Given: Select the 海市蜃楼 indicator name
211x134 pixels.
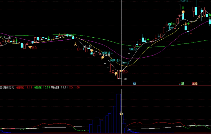Looking at the screenshot, I should pos(9,87).
